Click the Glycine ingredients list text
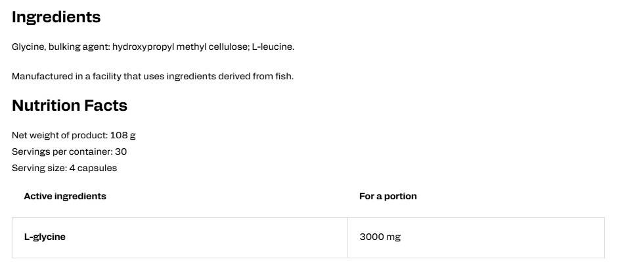The height and width of the screenshot is (276, 624). tap(153, 47)
